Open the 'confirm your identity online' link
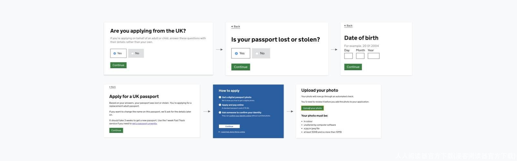 point(240,116)
